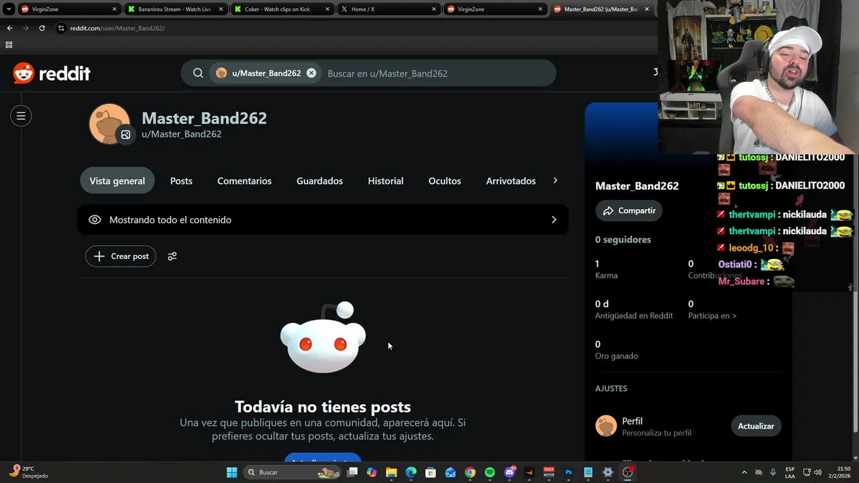Switch to the Posts tab

tap(181, 181)
